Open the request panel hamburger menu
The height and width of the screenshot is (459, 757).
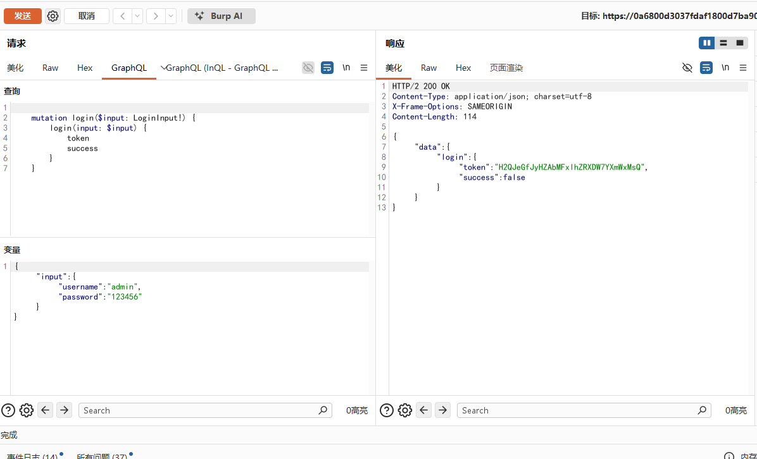pyautogui.click(x=364, y=68)
